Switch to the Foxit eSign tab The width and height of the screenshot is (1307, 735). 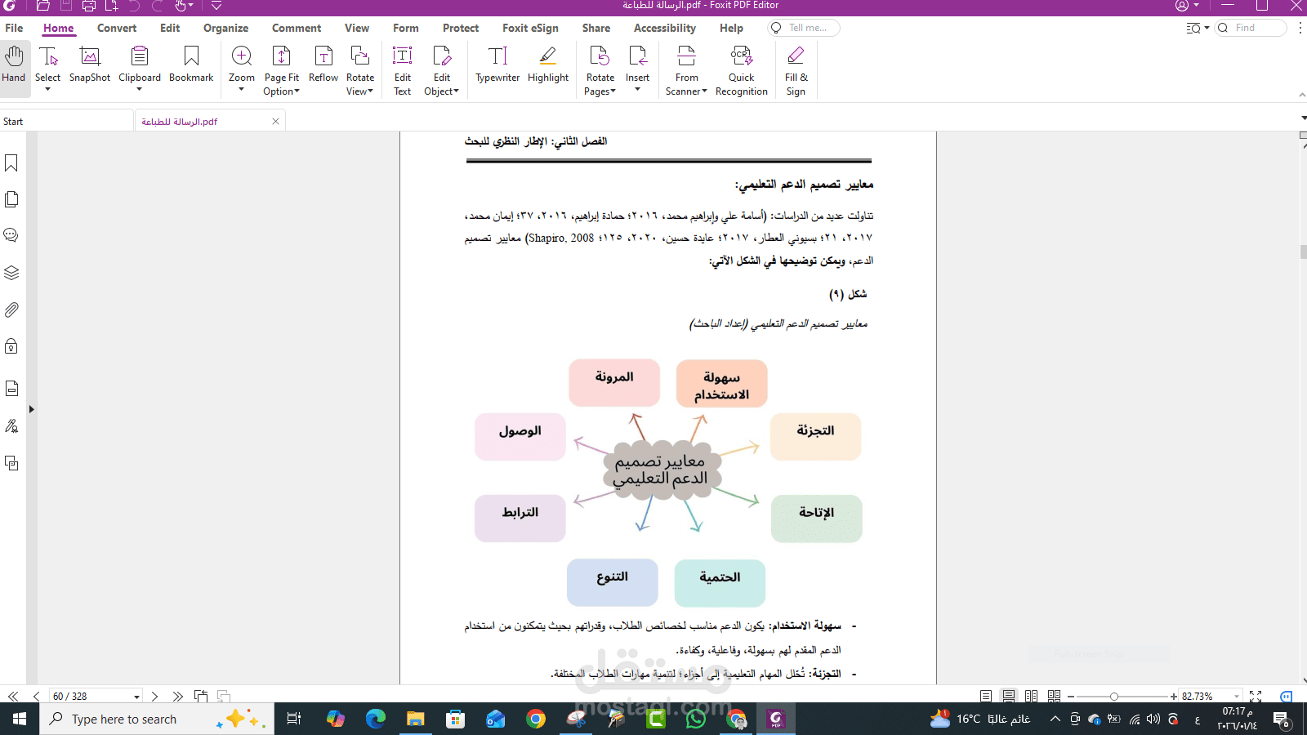pyautogui.click(x=530, y=28)
